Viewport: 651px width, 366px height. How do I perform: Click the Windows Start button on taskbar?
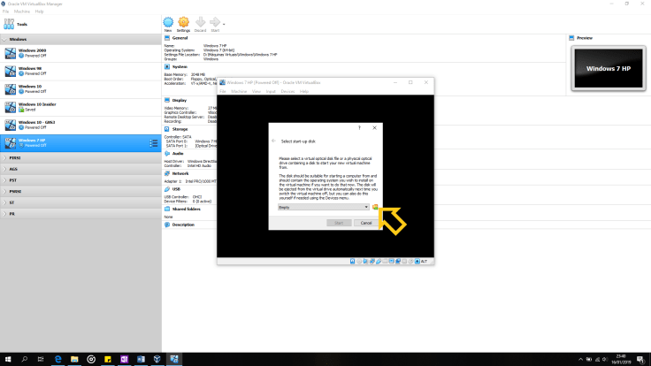click(x=8, y=359)
